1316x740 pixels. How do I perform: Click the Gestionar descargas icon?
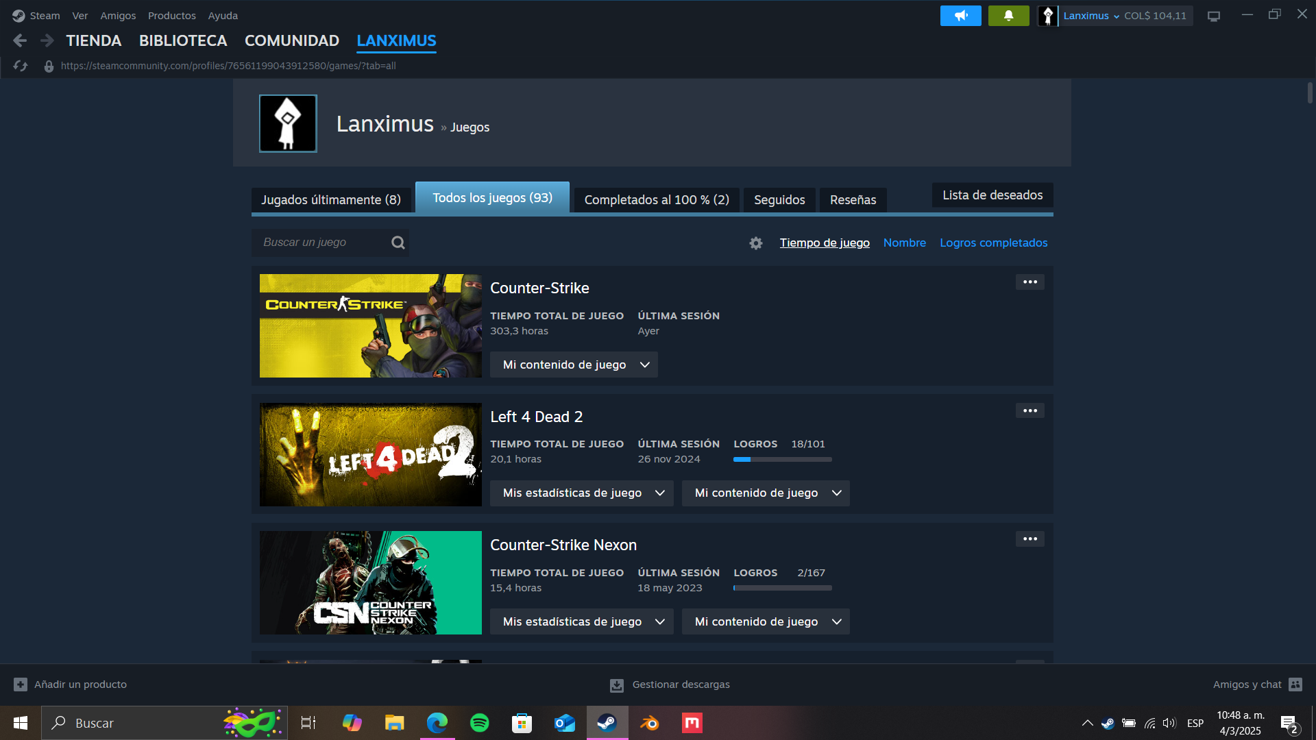click(617, 685)
